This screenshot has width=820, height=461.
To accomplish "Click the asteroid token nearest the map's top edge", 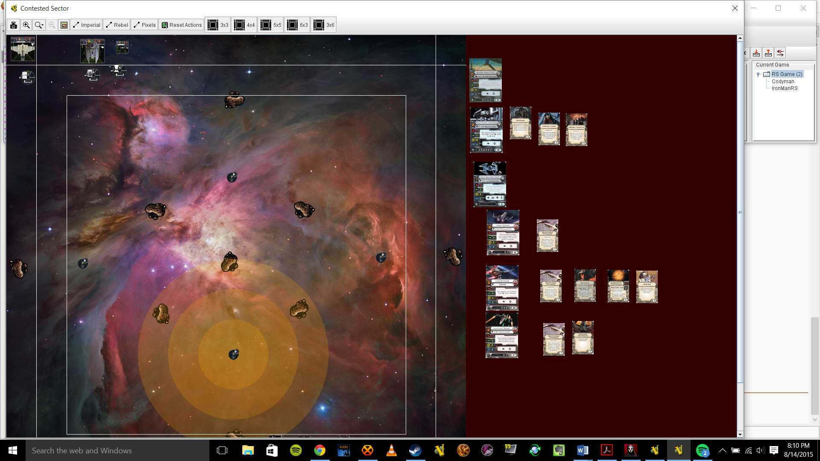I will (234, 100).
